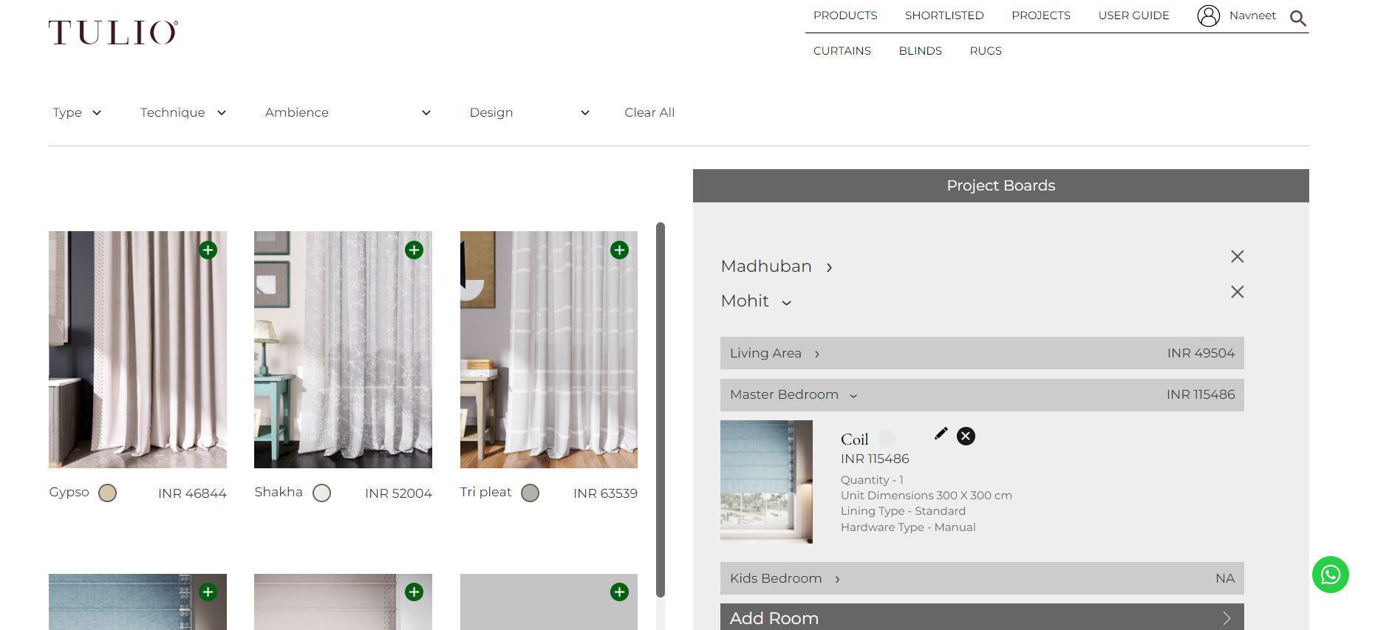Select the Coil item color swatch
The width and height of the screenshot is (1375, 630).
click(x=887, y=439)
